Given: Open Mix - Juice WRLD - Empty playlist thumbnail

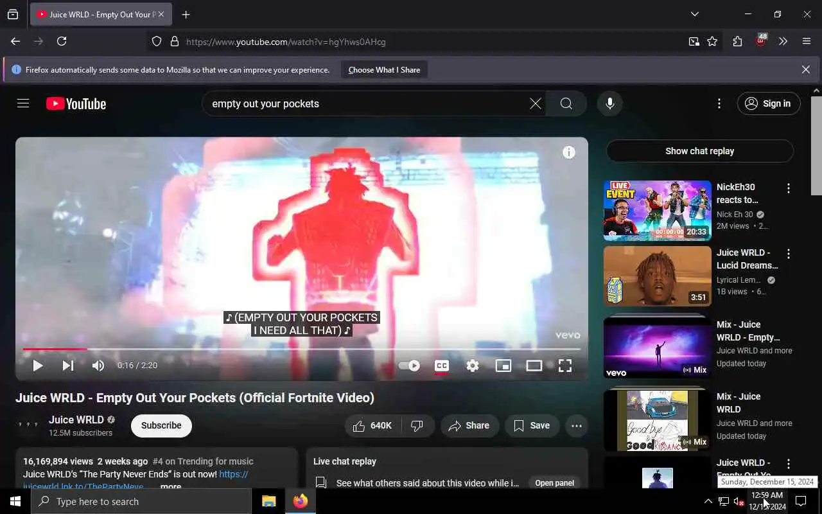Looking at the screenshot, I should point(657,347).
